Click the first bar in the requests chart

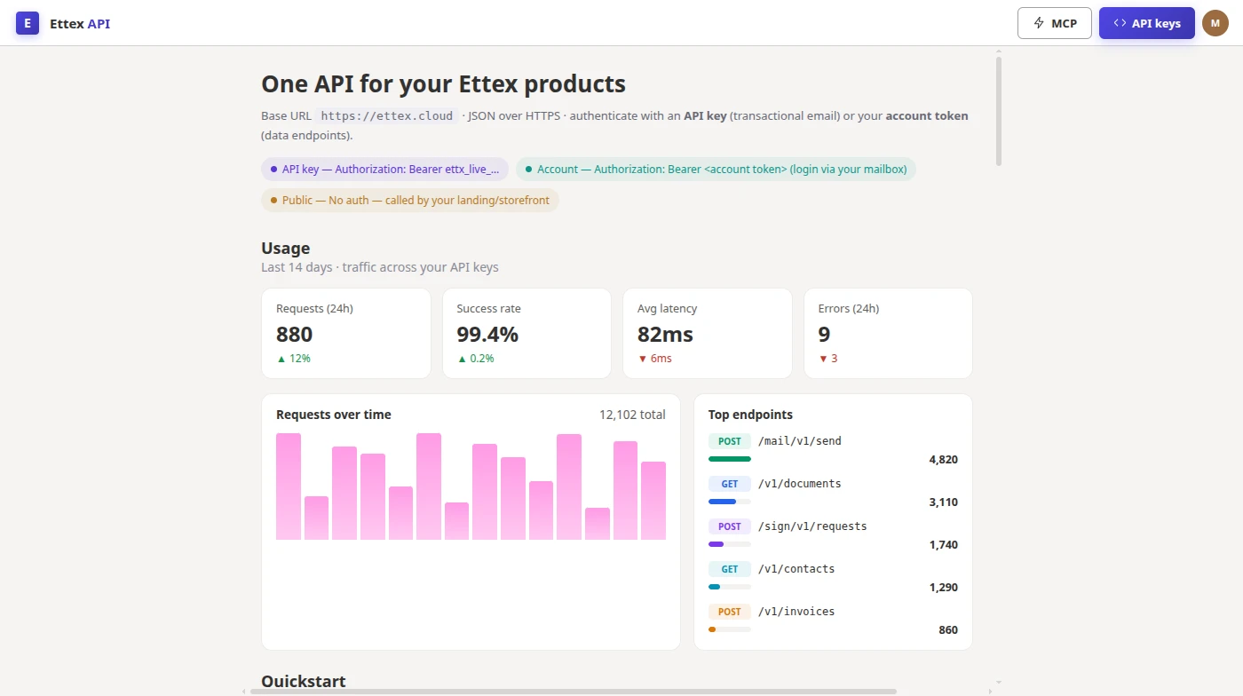289,486
